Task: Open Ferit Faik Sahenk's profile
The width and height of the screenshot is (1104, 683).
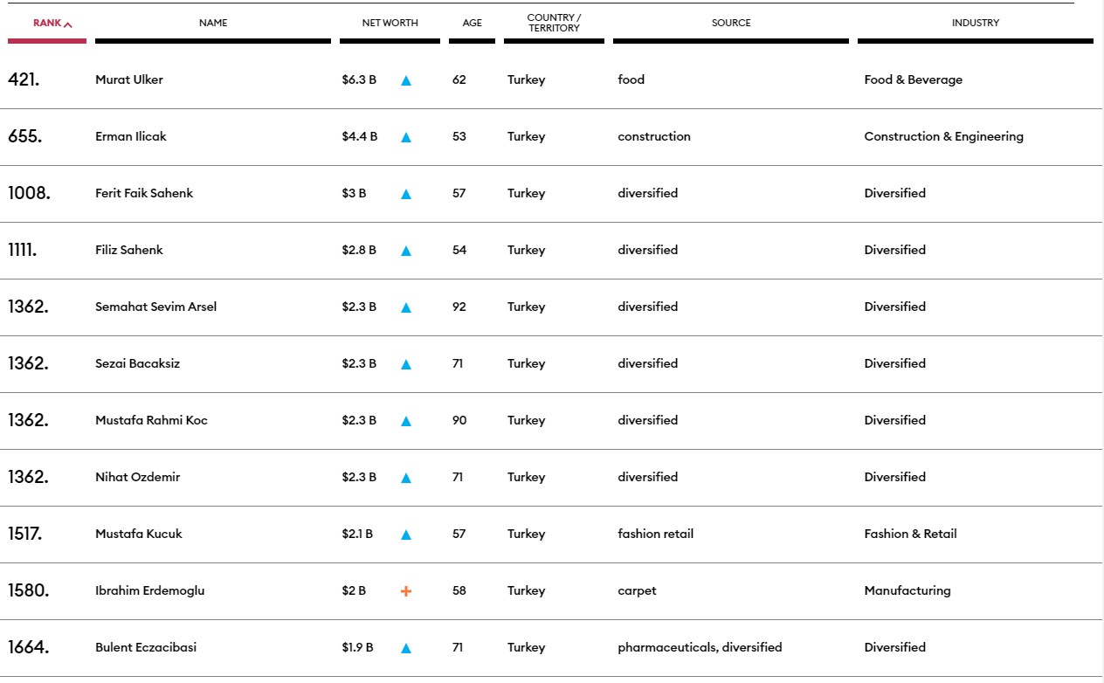Action: click(x=144, y=193)
